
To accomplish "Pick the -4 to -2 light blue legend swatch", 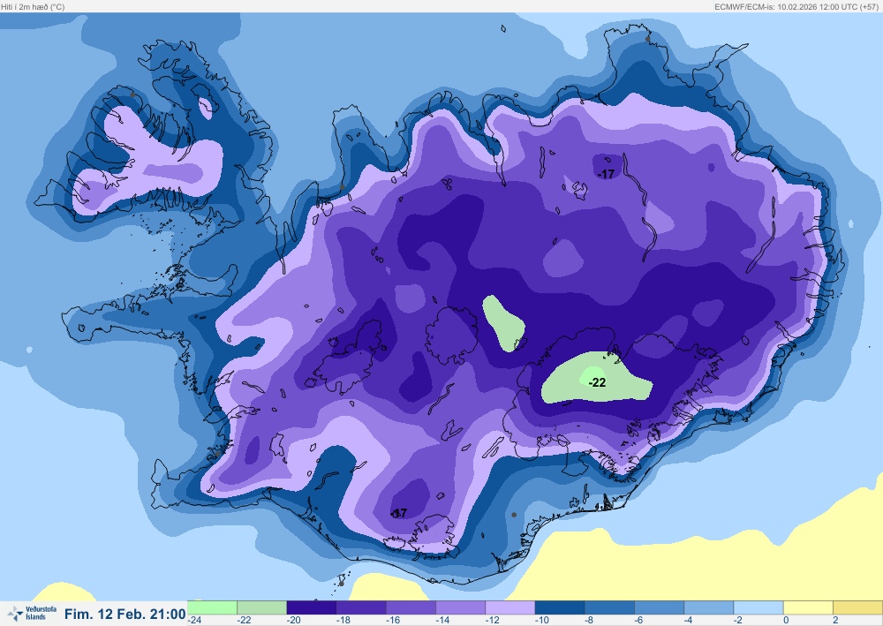I will (709, 607).
